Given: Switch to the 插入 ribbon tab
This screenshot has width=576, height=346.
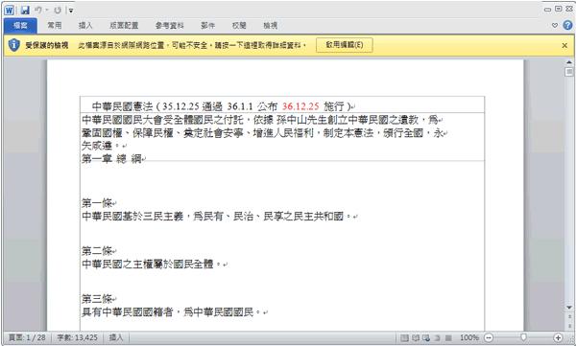Looking at the screenshot, I should click(x=85, y=26).
